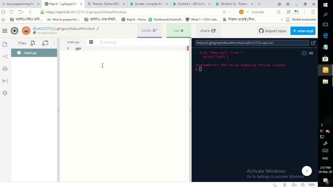
Task: Open the Mobile bookmarks folder
Action: point(301,19)
